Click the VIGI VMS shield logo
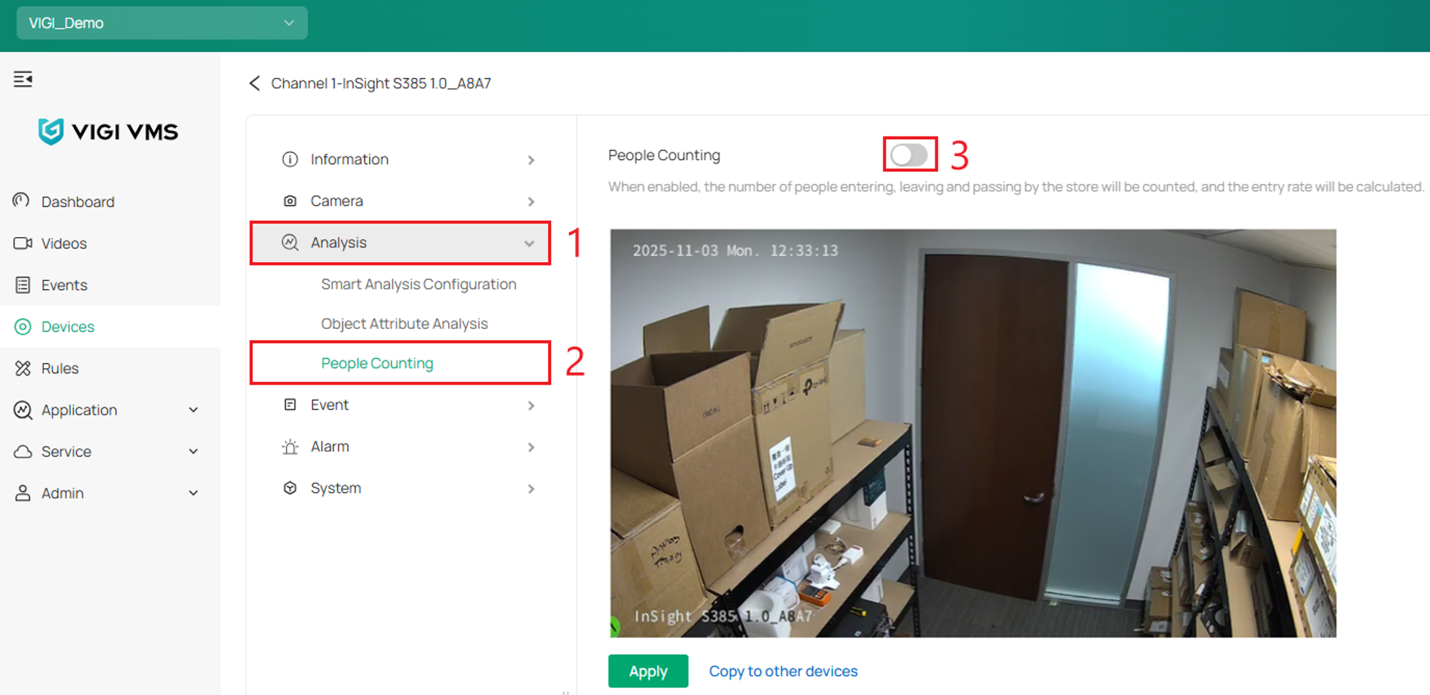The height and width of the screenshot is (695, 1430). click(x=51, y=131)
